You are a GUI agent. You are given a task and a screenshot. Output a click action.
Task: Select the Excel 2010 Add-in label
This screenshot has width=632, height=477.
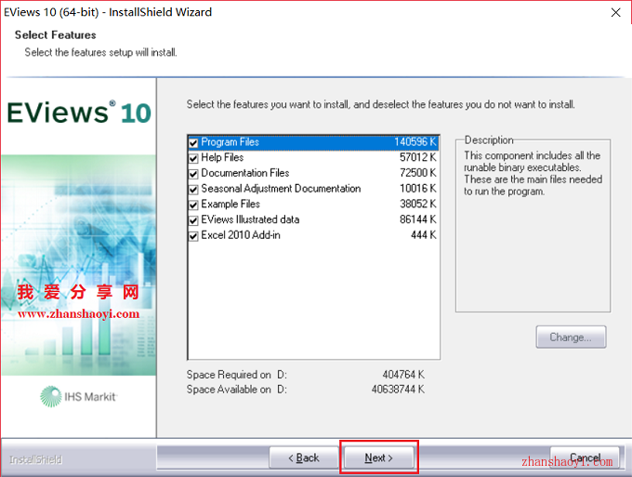pos(241,235)
